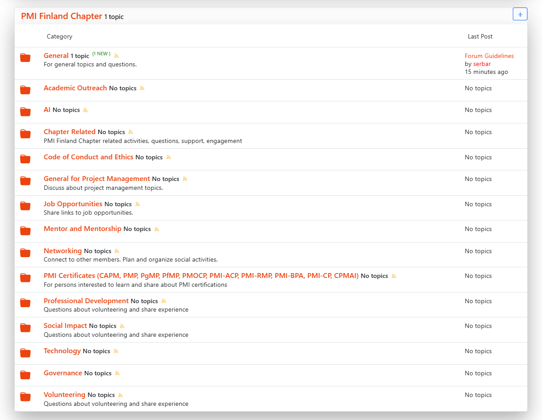The image size is (542, 420).
Task: Click the RSS icon next to AI category
Action: pyautogui.click(x=85, y=110)
